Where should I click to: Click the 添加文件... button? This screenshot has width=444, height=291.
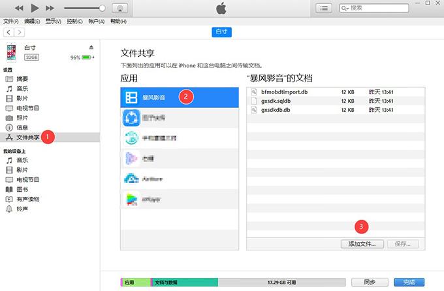coord(362,244)
